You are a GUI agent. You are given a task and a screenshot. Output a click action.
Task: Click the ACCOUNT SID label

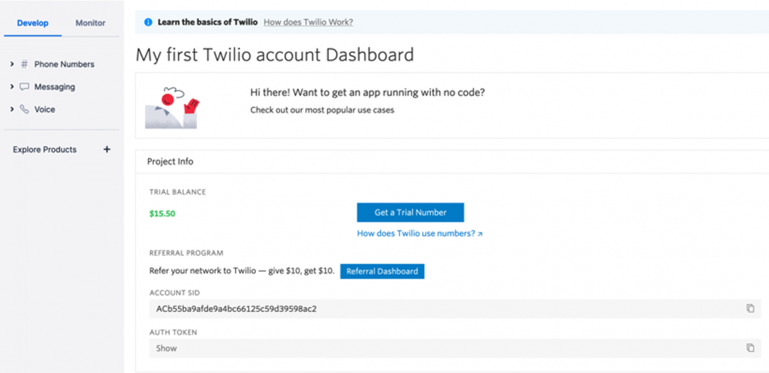175,293
